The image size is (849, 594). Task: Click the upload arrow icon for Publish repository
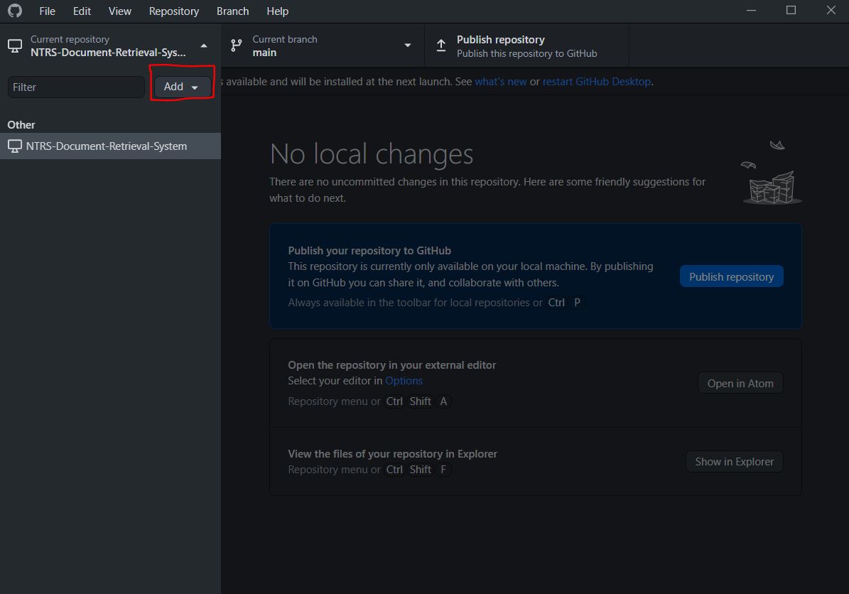click(x=441, y=45)
